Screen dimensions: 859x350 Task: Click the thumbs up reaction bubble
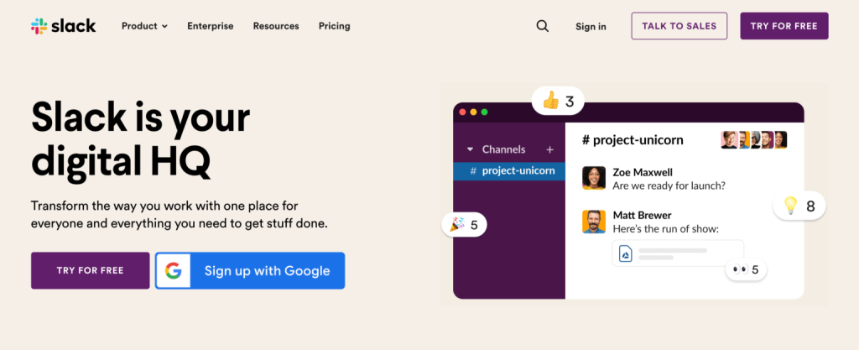click(558, 102)
